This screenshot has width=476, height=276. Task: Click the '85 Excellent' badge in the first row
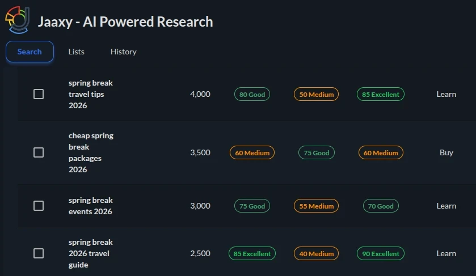point(380,95)
